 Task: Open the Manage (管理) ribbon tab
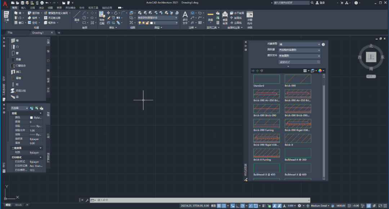pyautogui.click(x=59, y=8)
